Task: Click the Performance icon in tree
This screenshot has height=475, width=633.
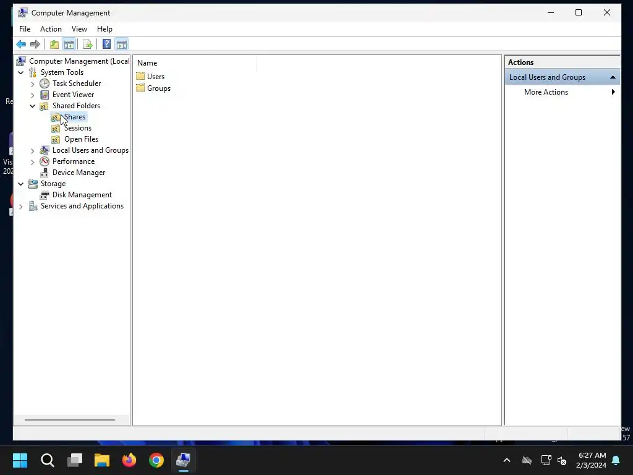Action: (45, 161)
